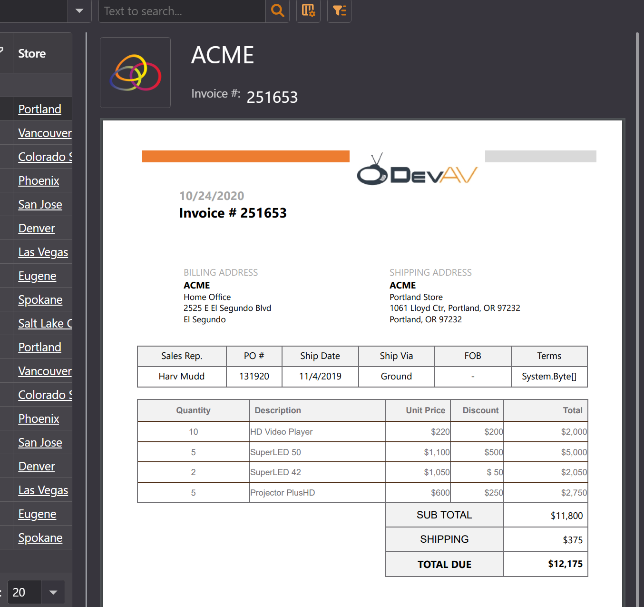This screenshot has height=607, width=644.
Task: Open the second Vancouver store link
Action: coord(45,371)
